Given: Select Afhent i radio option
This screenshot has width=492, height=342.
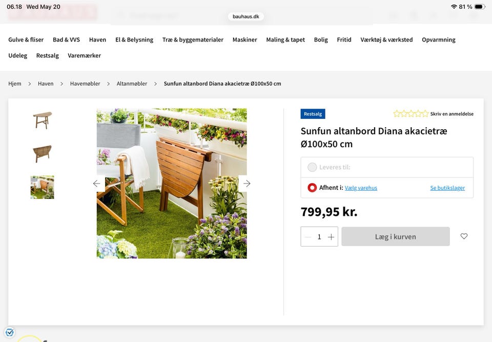Looking at the screenshot, I should coord(312,188).
